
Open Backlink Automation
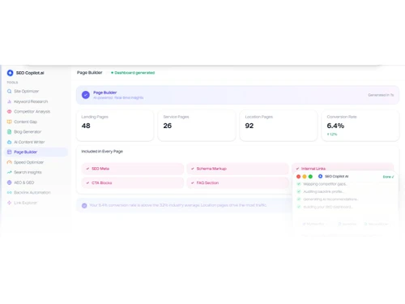36,193
